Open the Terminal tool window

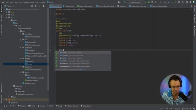[x=32, y=106]
